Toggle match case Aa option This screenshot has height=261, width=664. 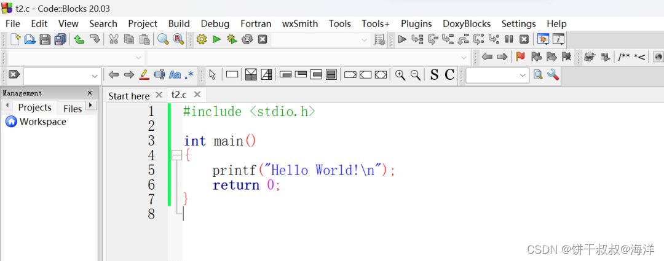tap(175, 75)
